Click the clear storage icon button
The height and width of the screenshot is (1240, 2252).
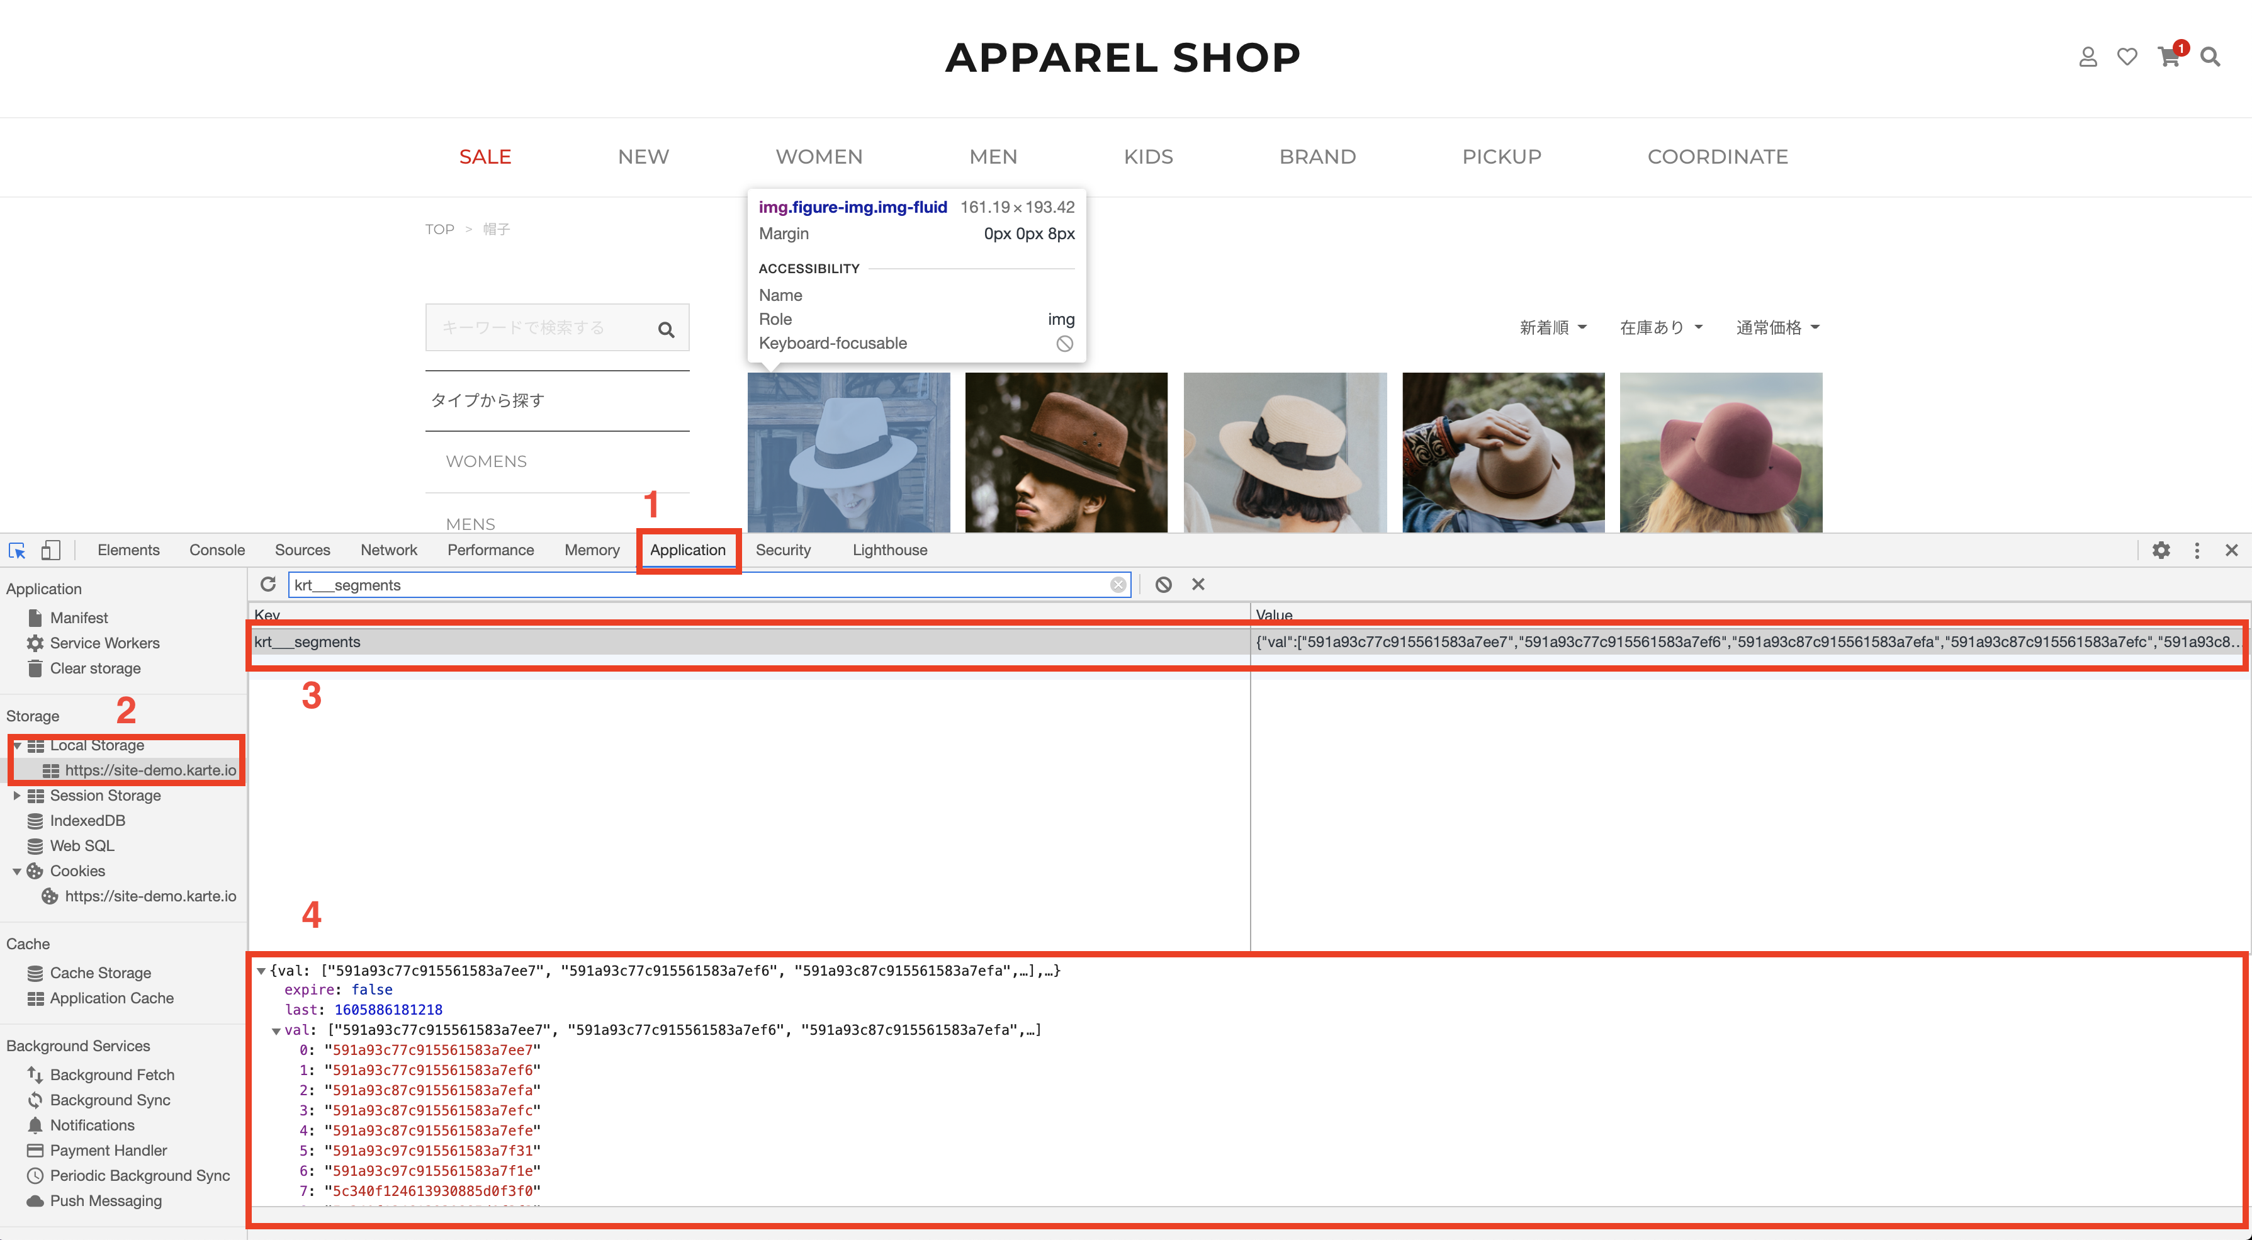tap(33, 667)
